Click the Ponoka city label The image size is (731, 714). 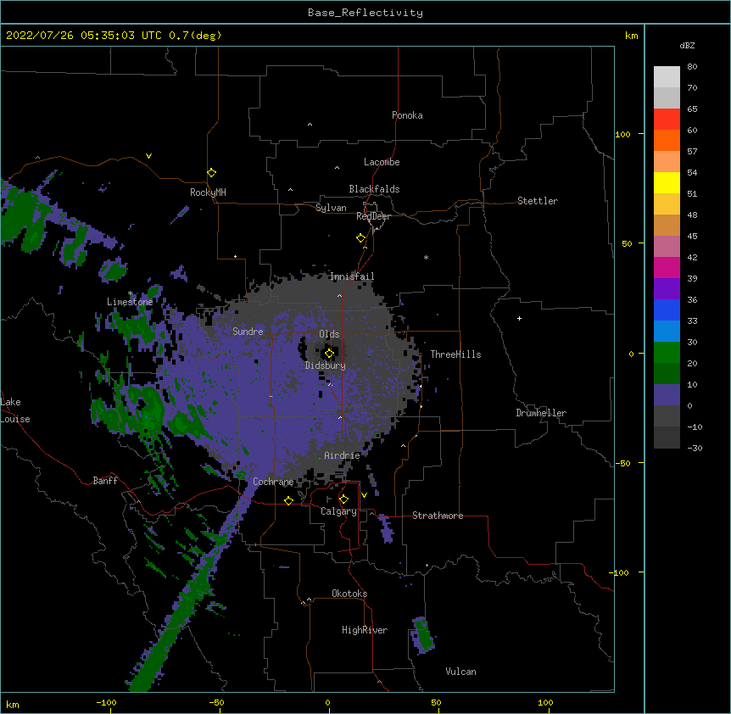pos(407,115)
